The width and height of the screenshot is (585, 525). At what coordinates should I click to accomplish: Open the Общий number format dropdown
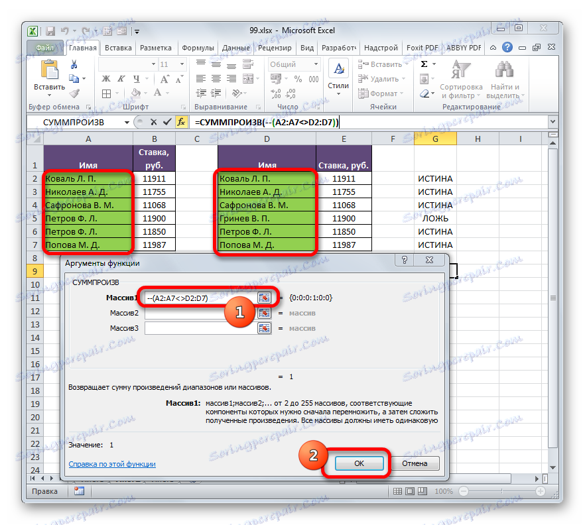[315, 64]
